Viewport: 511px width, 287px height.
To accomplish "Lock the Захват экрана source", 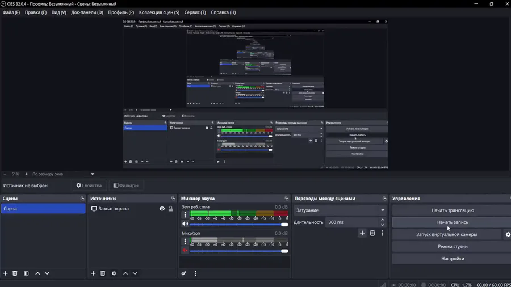I will (x=170, y=209).
